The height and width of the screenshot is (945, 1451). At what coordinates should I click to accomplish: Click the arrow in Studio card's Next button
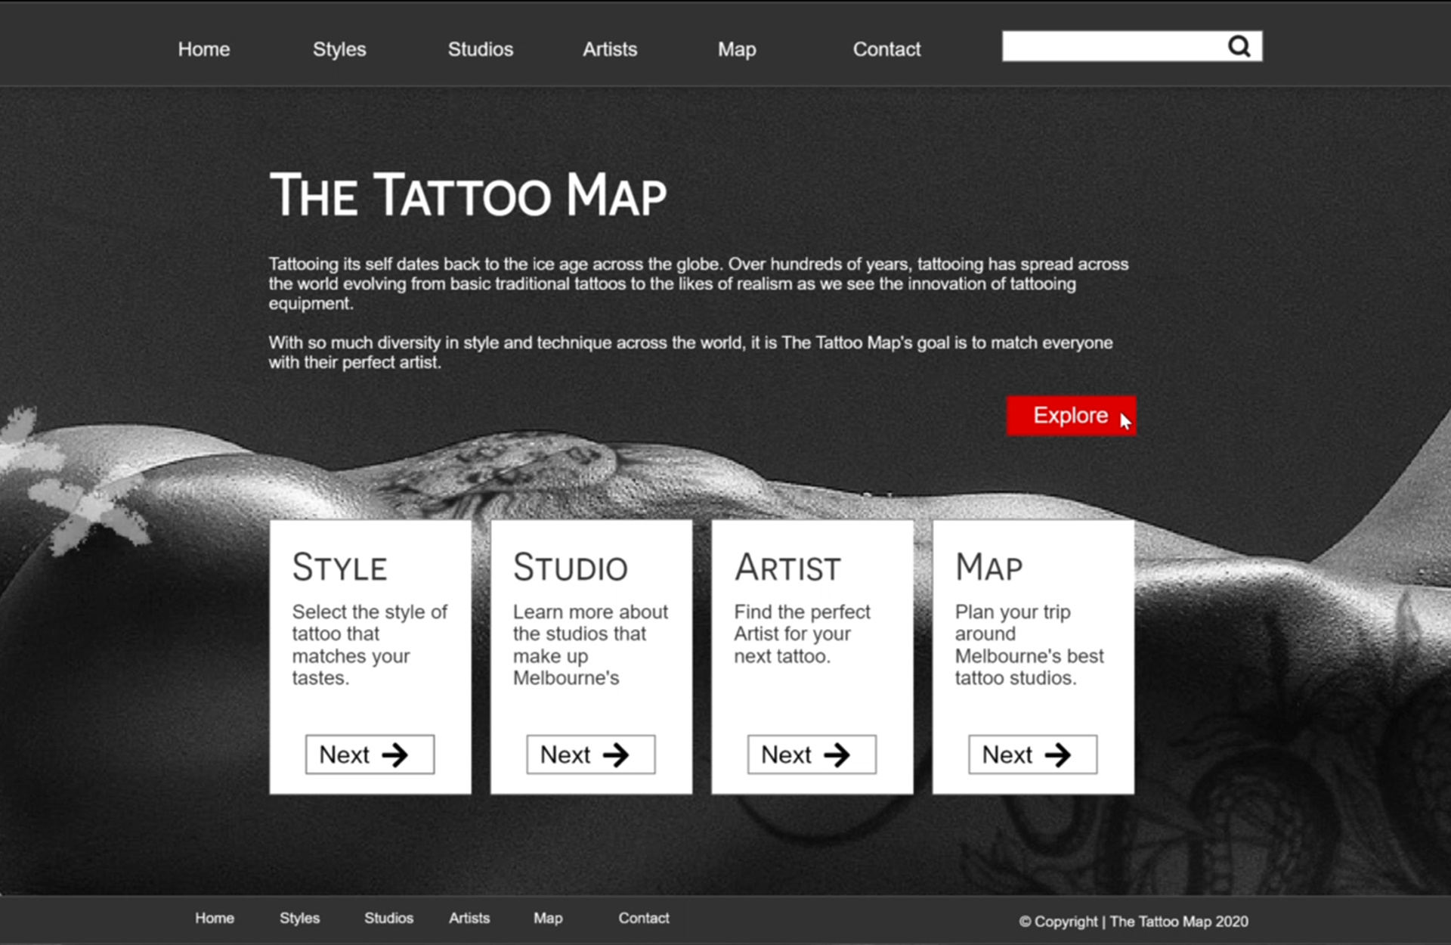coord(615,754)
